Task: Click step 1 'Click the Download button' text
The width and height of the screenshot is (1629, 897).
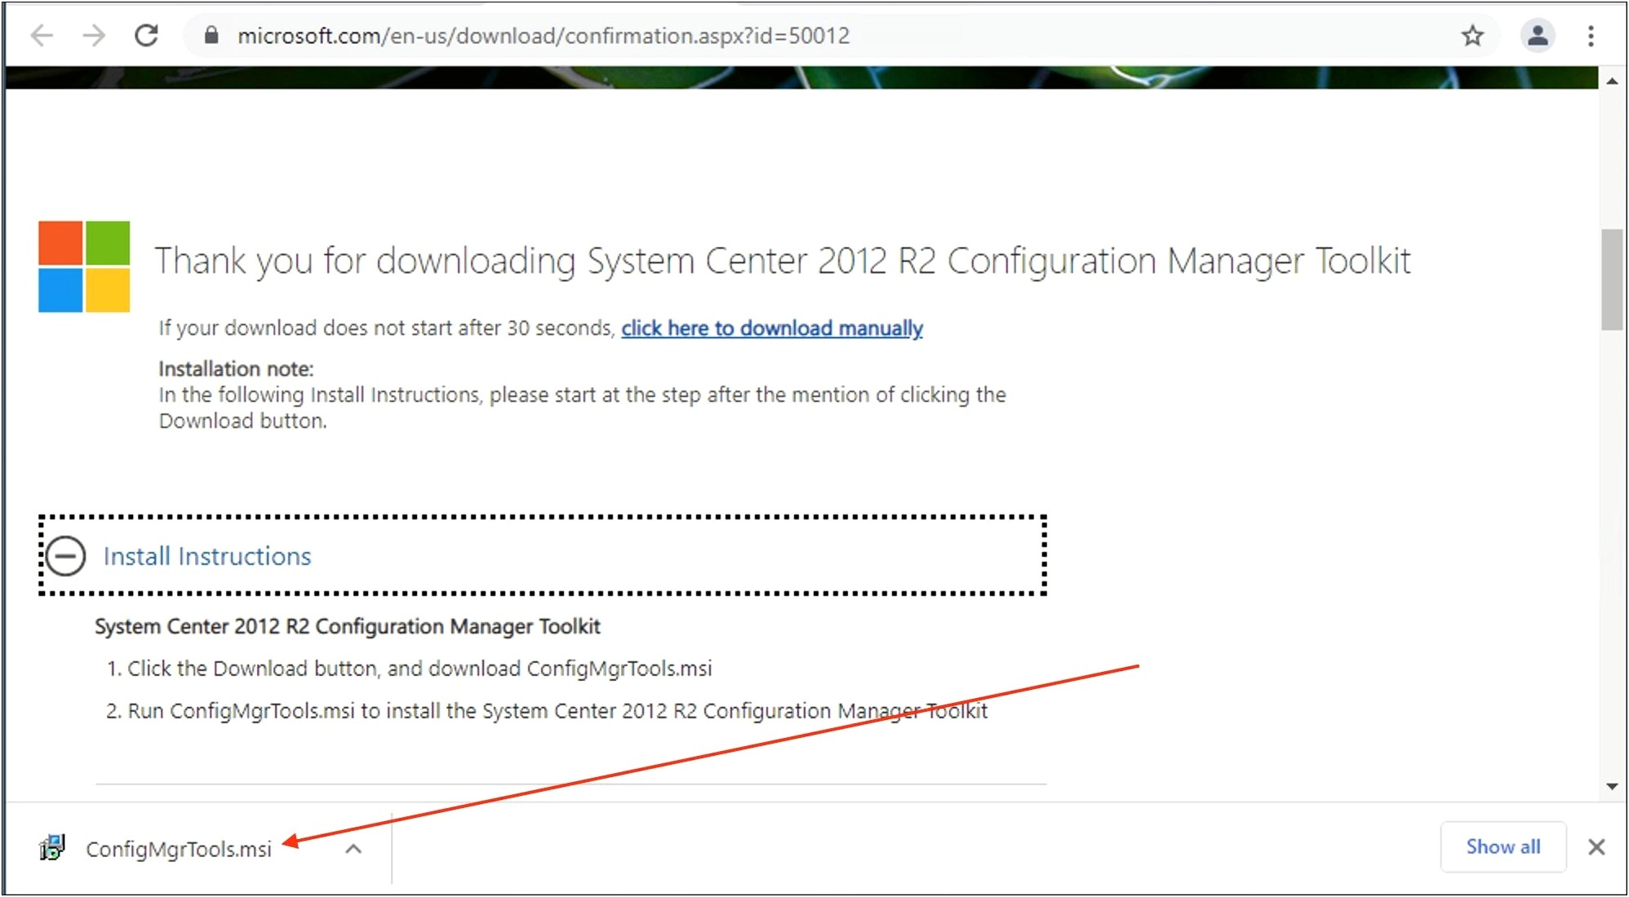Action: tap(410, 669)
